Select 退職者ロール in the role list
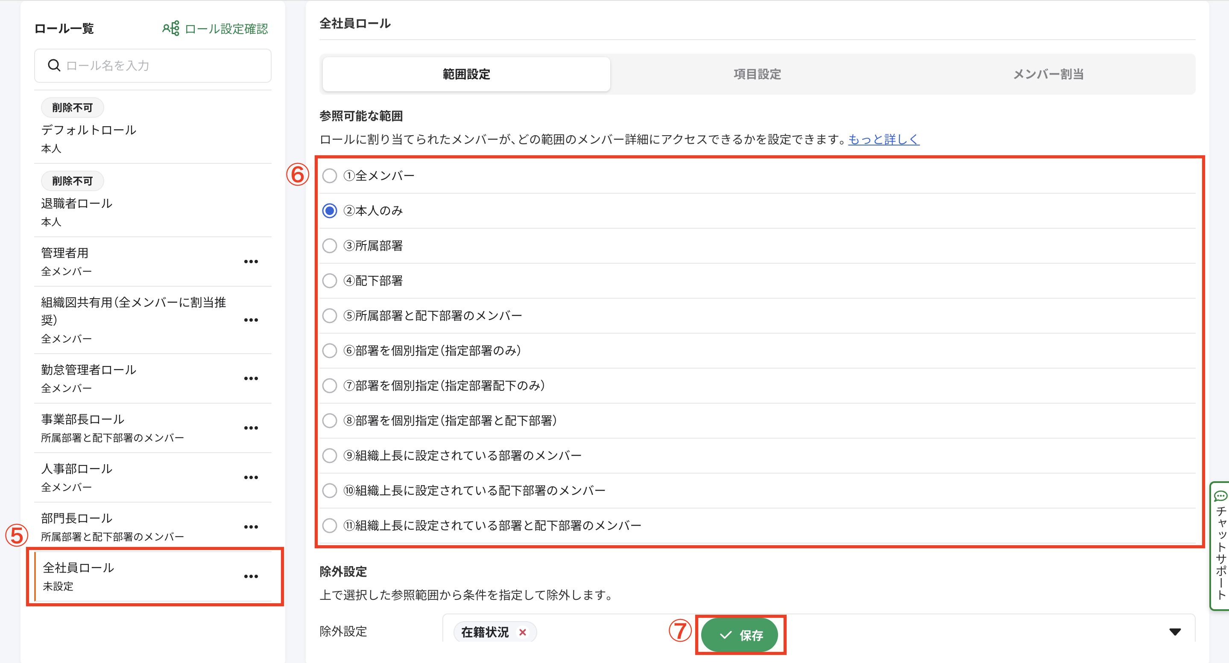 (153, 201)
